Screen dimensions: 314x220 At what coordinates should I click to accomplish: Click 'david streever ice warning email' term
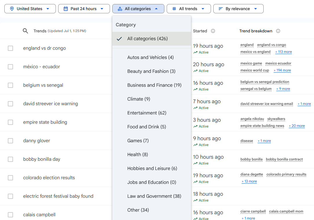click(x=267, y=104)
